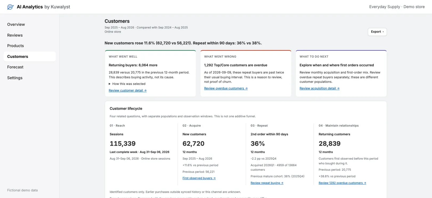The image size is (432, 198).
Task: Click 'Explore when and where first orders occurred'
Action: click(337, 65)
